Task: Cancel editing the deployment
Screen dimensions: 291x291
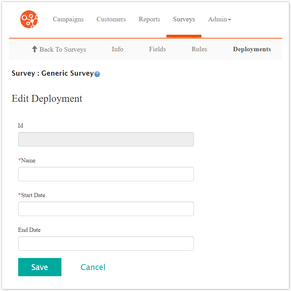Action: coord(93,267)
